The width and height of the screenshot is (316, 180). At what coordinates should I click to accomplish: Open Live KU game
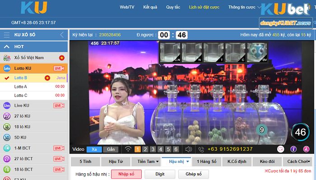tap(34, 105)
